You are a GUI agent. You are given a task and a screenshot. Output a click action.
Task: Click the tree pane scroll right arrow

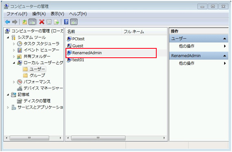[x=60, y=138]
